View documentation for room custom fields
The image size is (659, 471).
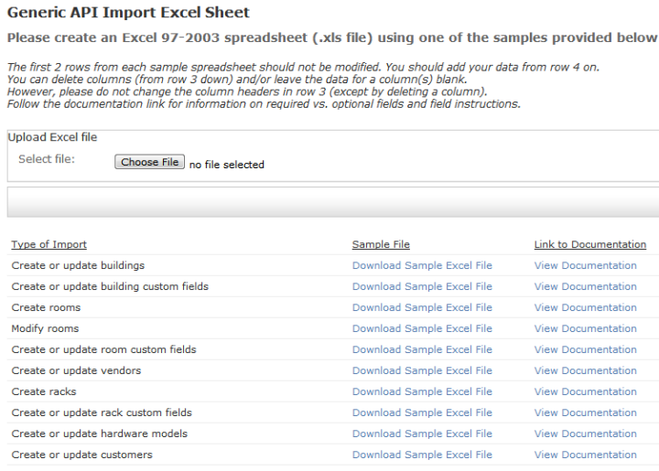[585, 349]
